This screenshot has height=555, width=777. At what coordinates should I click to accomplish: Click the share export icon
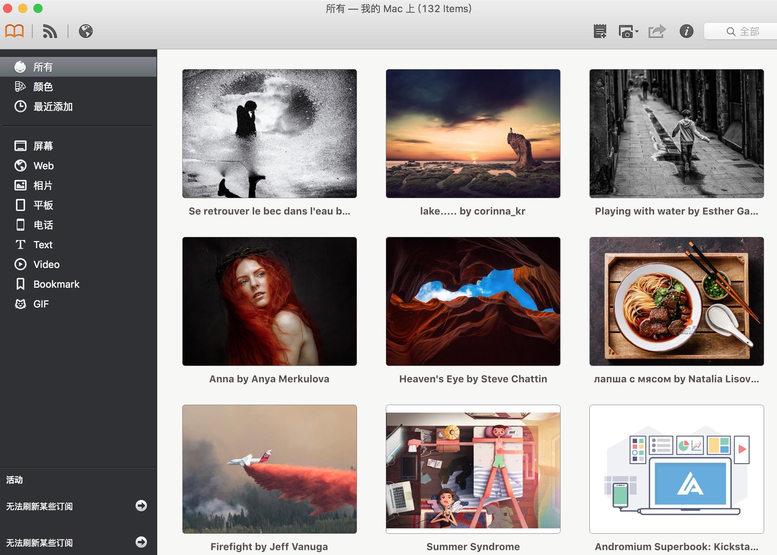657,31
